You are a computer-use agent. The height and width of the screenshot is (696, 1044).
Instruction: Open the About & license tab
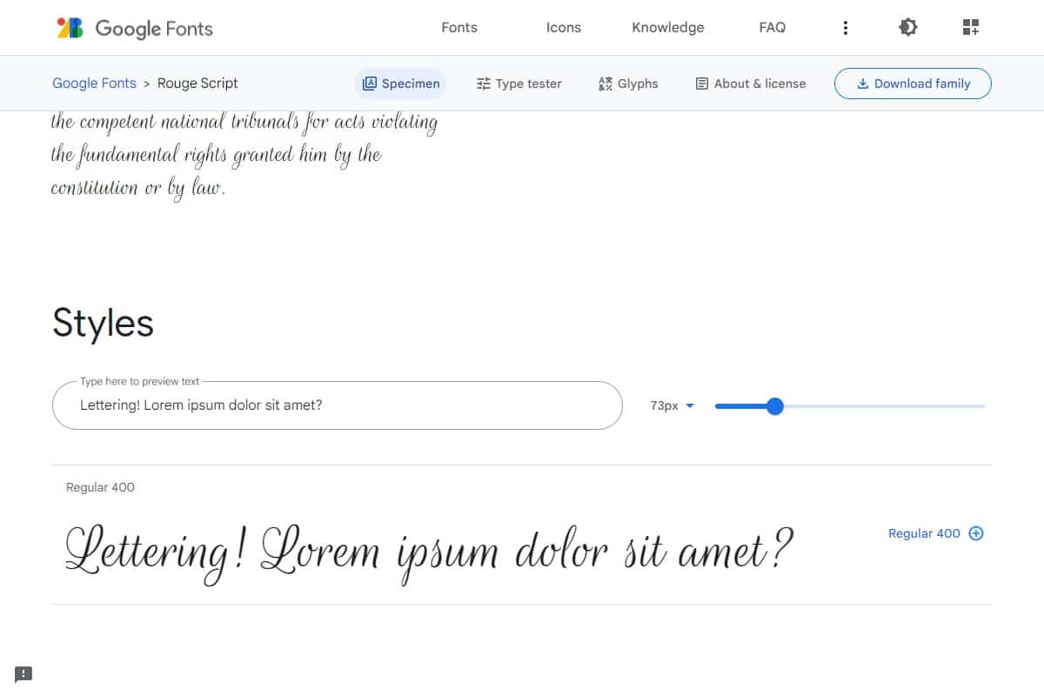[750, 84]
